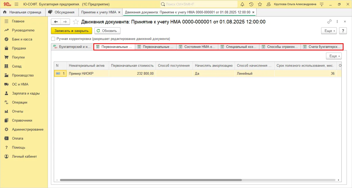Screen dimensions: 352x188
Task: Close the Движения документа tab
Action: coord(253,12)
